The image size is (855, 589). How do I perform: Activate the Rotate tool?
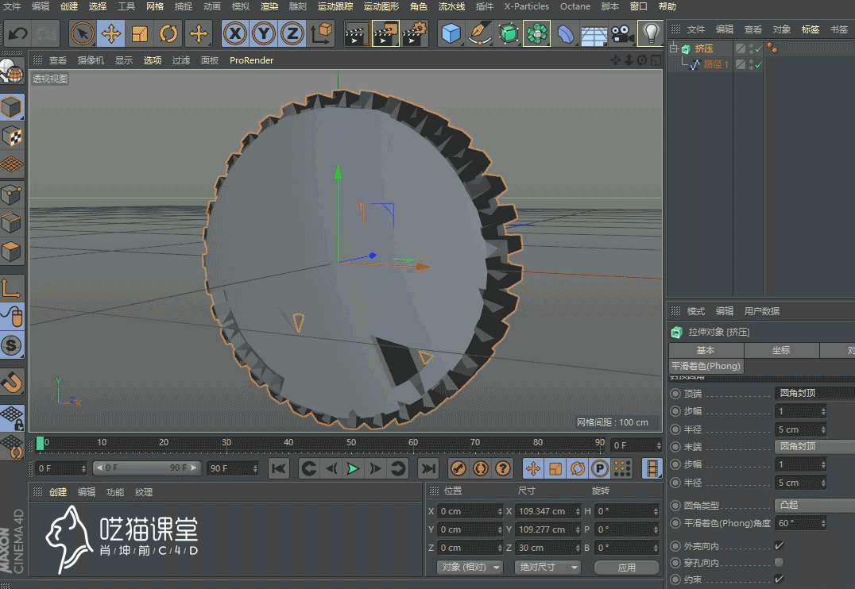168,34
